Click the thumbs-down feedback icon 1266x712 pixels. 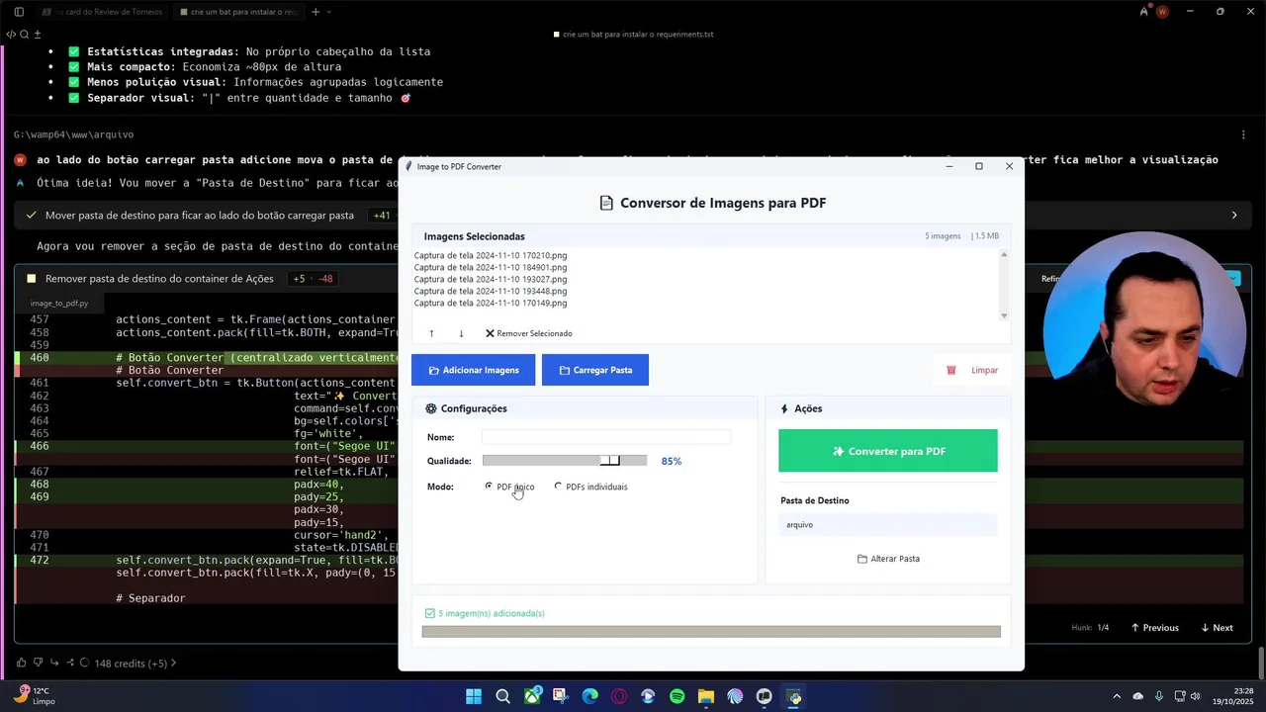click(x=38, y=664)
